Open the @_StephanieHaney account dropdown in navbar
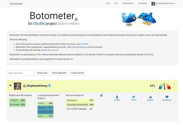 click(163, 3)
